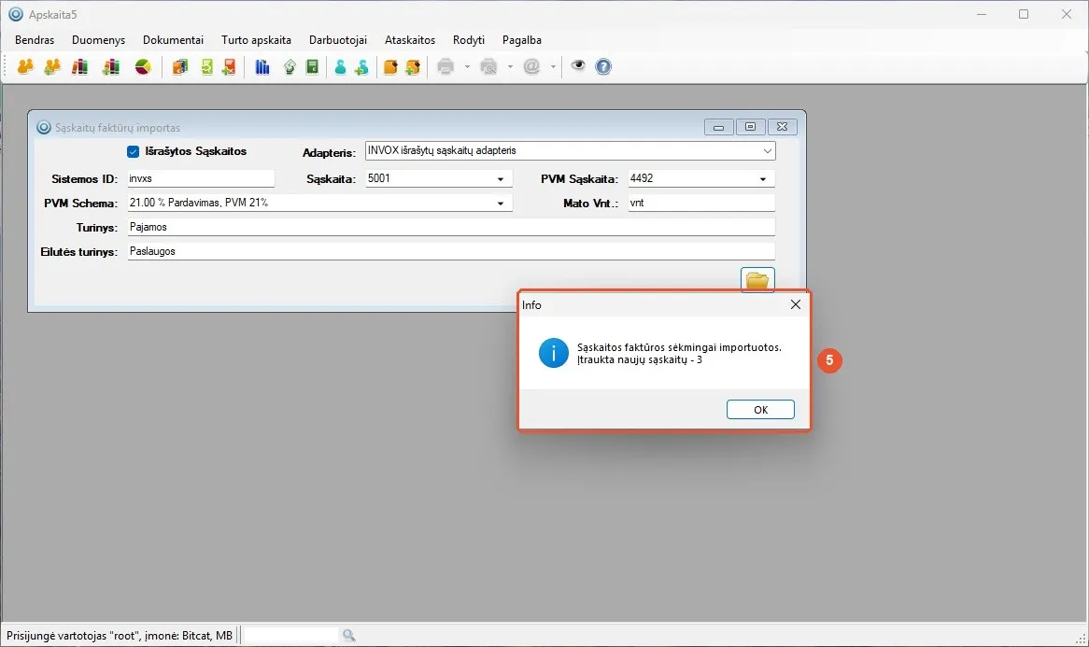Close the Info dialog with the X
Screen dimensions: 1089x647
(796, 304)
